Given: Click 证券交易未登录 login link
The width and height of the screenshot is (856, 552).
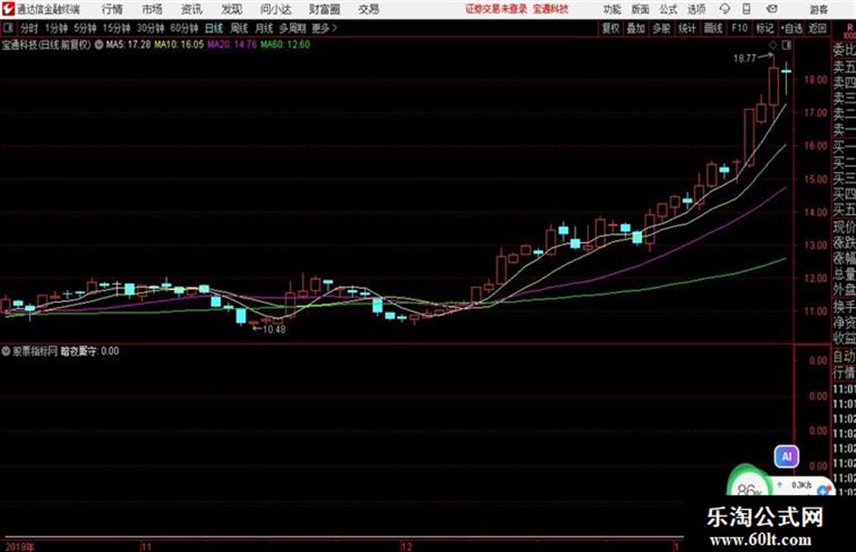Looking at the screenshot, I should point(496,9).
